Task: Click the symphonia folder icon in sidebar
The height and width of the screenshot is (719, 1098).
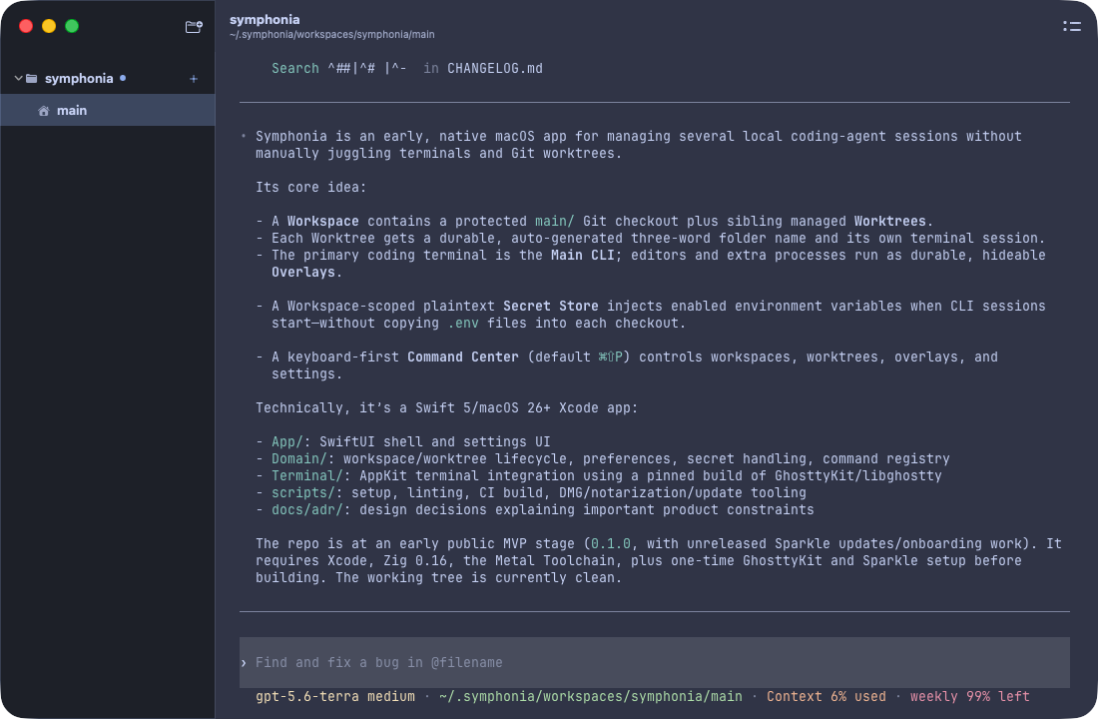Action: pyautogui.click(x=32, y=79)
